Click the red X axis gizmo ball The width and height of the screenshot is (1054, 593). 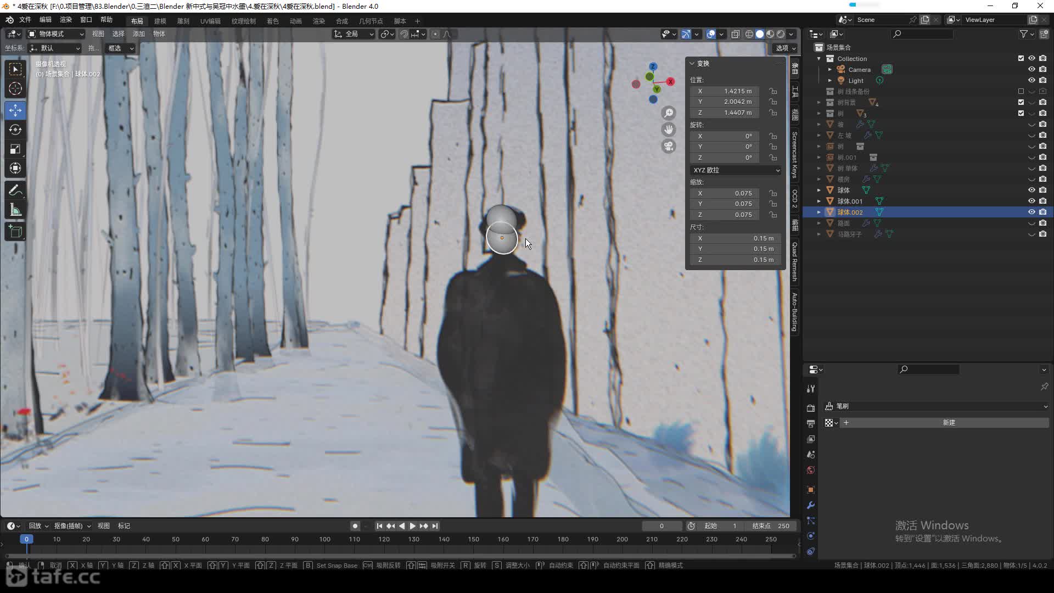[x=670, y=82]
